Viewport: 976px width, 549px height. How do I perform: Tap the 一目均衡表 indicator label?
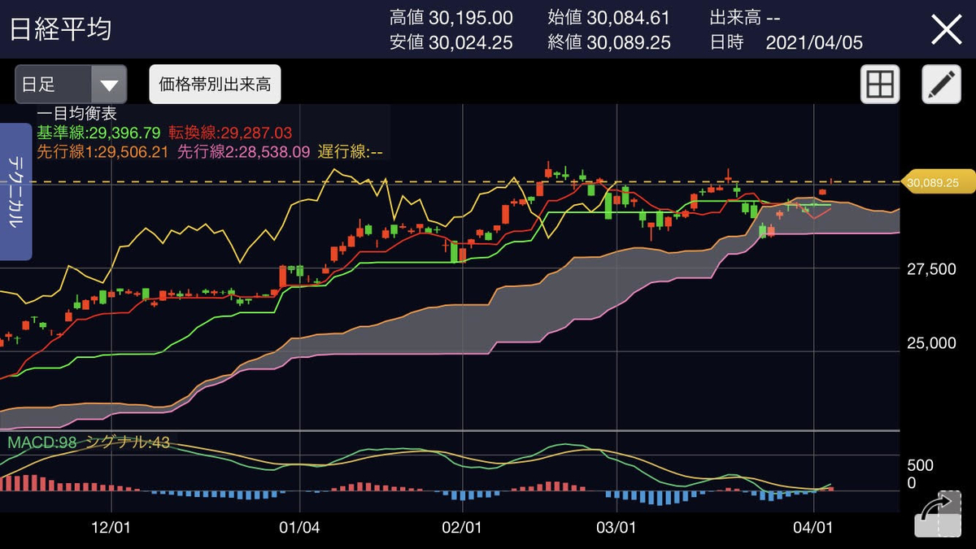[76, 115]
